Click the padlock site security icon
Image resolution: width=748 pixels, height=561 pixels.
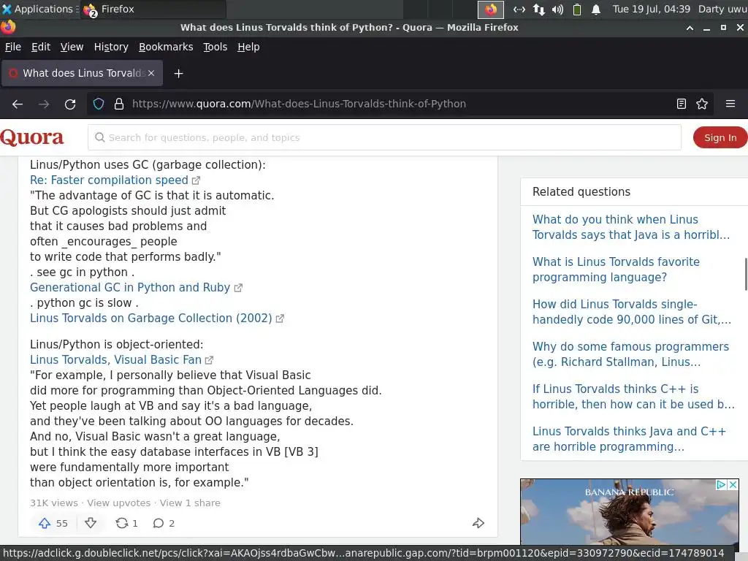pos(119,104)
